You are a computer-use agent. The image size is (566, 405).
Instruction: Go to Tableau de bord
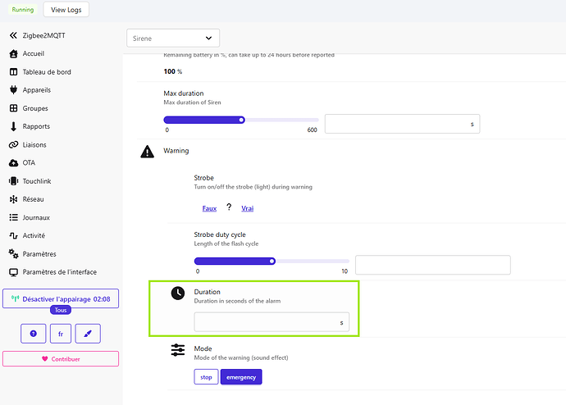47,72
